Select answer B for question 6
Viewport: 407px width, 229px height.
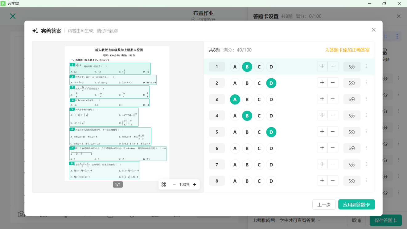coord(247,149)
